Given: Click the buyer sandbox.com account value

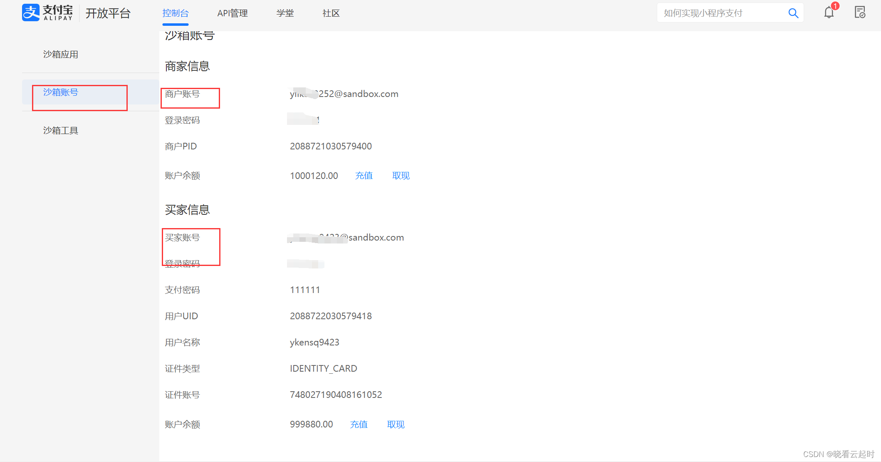Looking at the screenshot, I should (346, 238).
